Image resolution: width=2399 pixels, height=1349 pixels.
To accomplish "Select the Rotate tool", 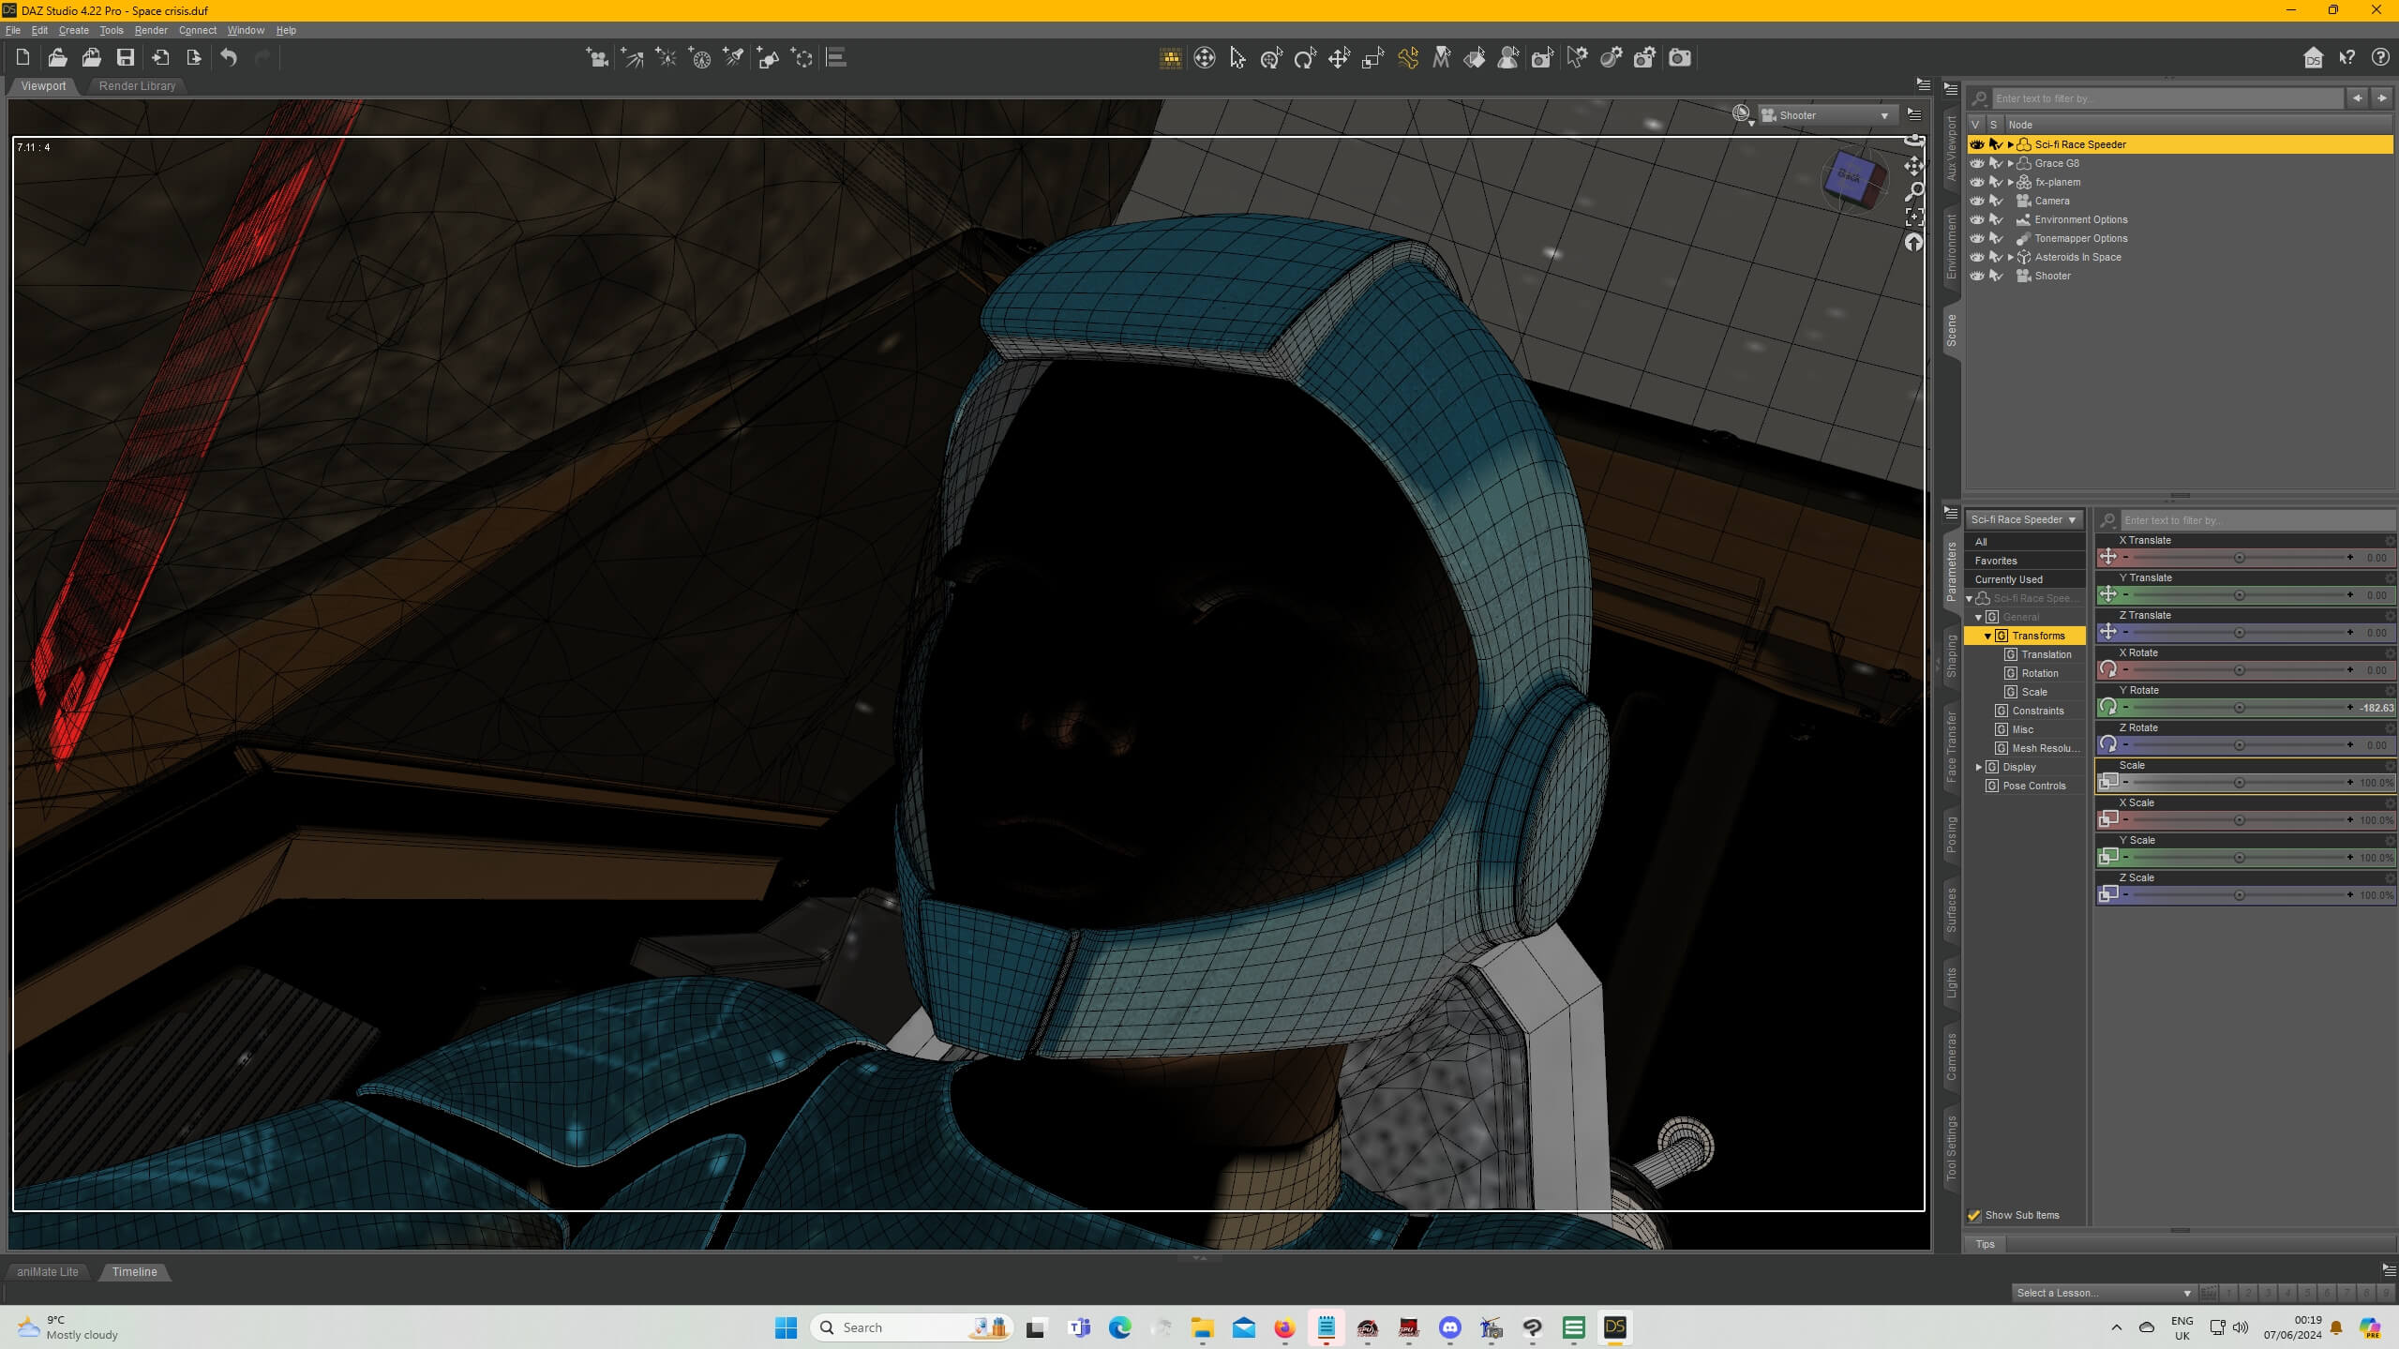I will (1305, 58).
